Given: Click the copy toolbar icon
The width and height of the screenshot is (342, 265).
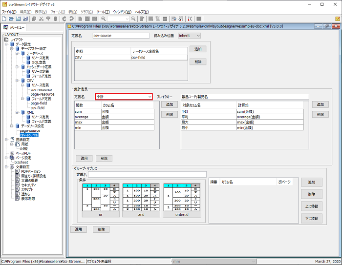Looking at the screenshot, I should (x=34, y=19).
